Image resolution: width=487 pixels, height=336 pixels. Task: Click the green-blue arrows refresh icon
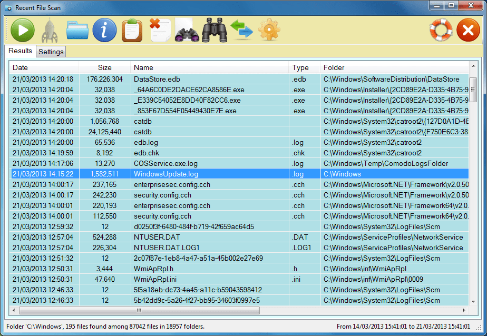click(241, 30)
